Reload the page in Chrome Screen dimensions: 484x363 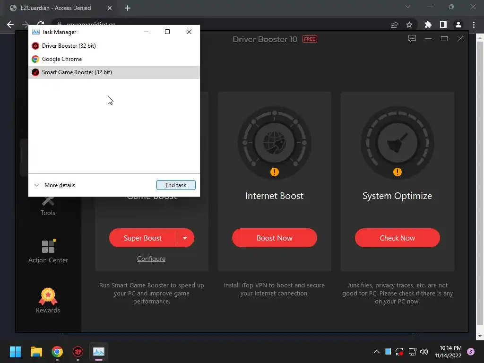[x=41, y=24]
